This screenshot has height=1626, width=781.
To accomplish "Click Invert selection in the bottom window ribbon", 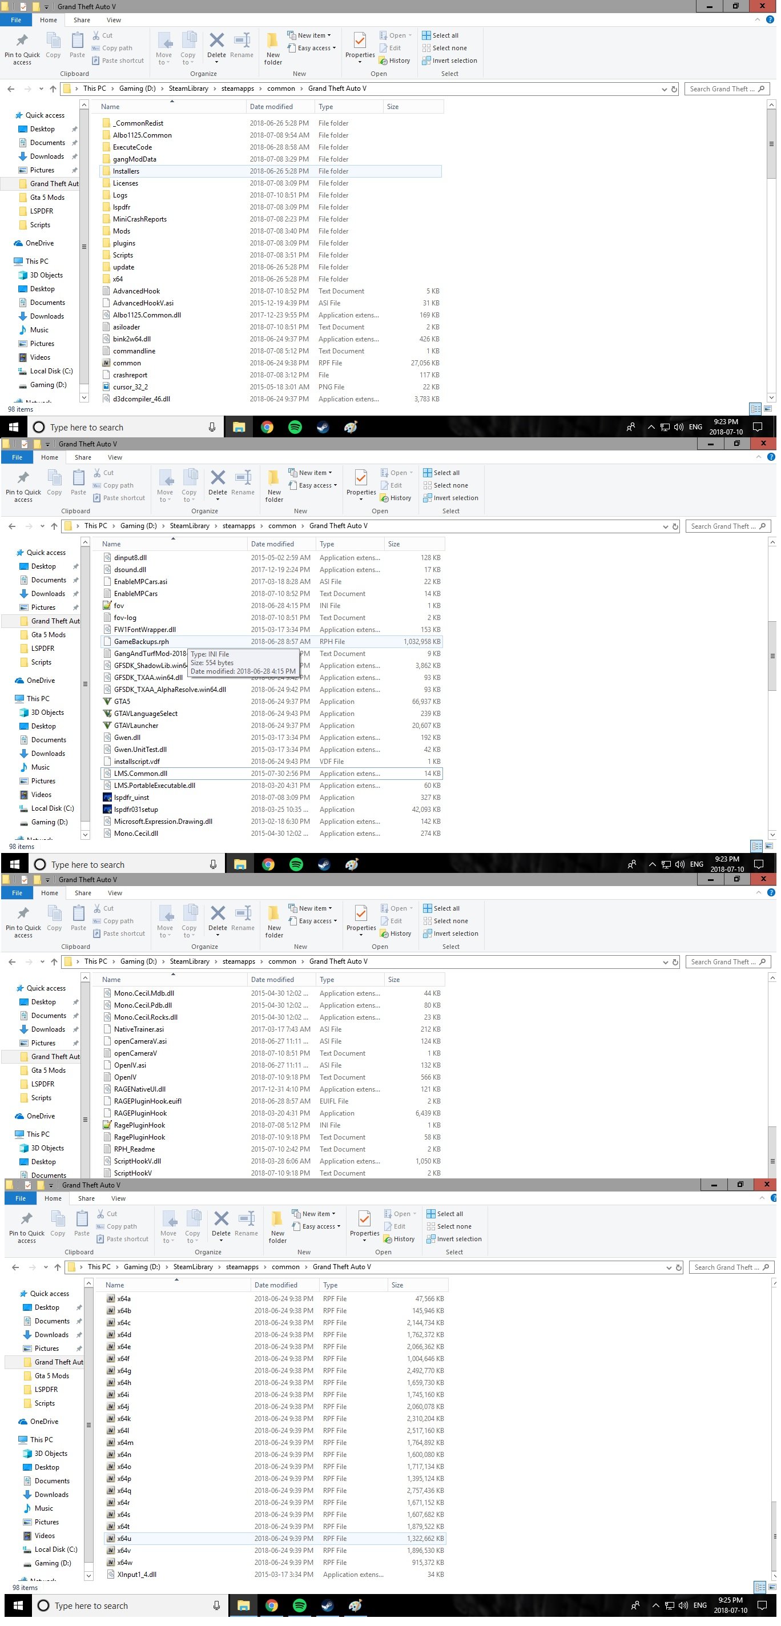I will tap(454, 1239).
